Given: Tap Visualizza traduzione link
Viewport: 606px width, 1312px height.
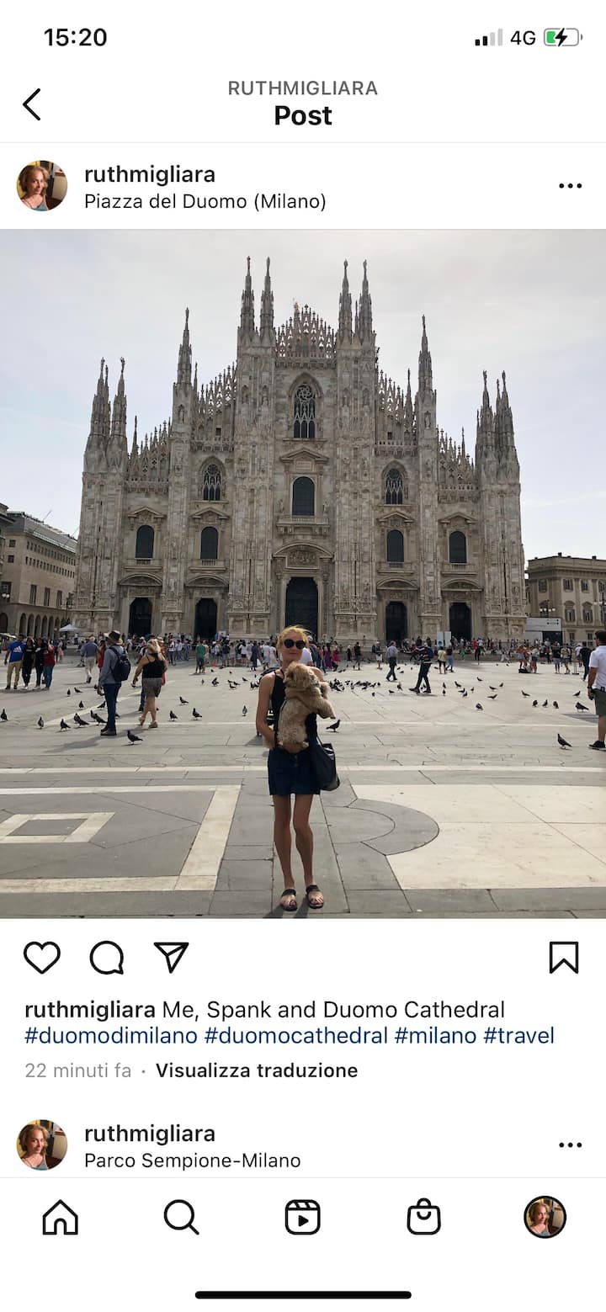Looking at the screenshot, I should [257, 1070].
